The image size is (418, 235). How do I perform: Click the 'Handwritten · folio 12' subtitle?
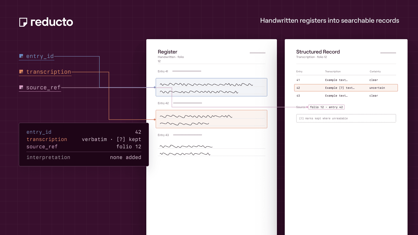(x=171, y=59)
